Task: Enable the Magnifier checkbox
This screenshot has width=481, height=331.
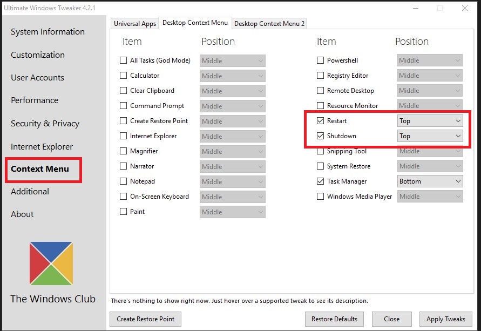Action: (x=123, y=151)
